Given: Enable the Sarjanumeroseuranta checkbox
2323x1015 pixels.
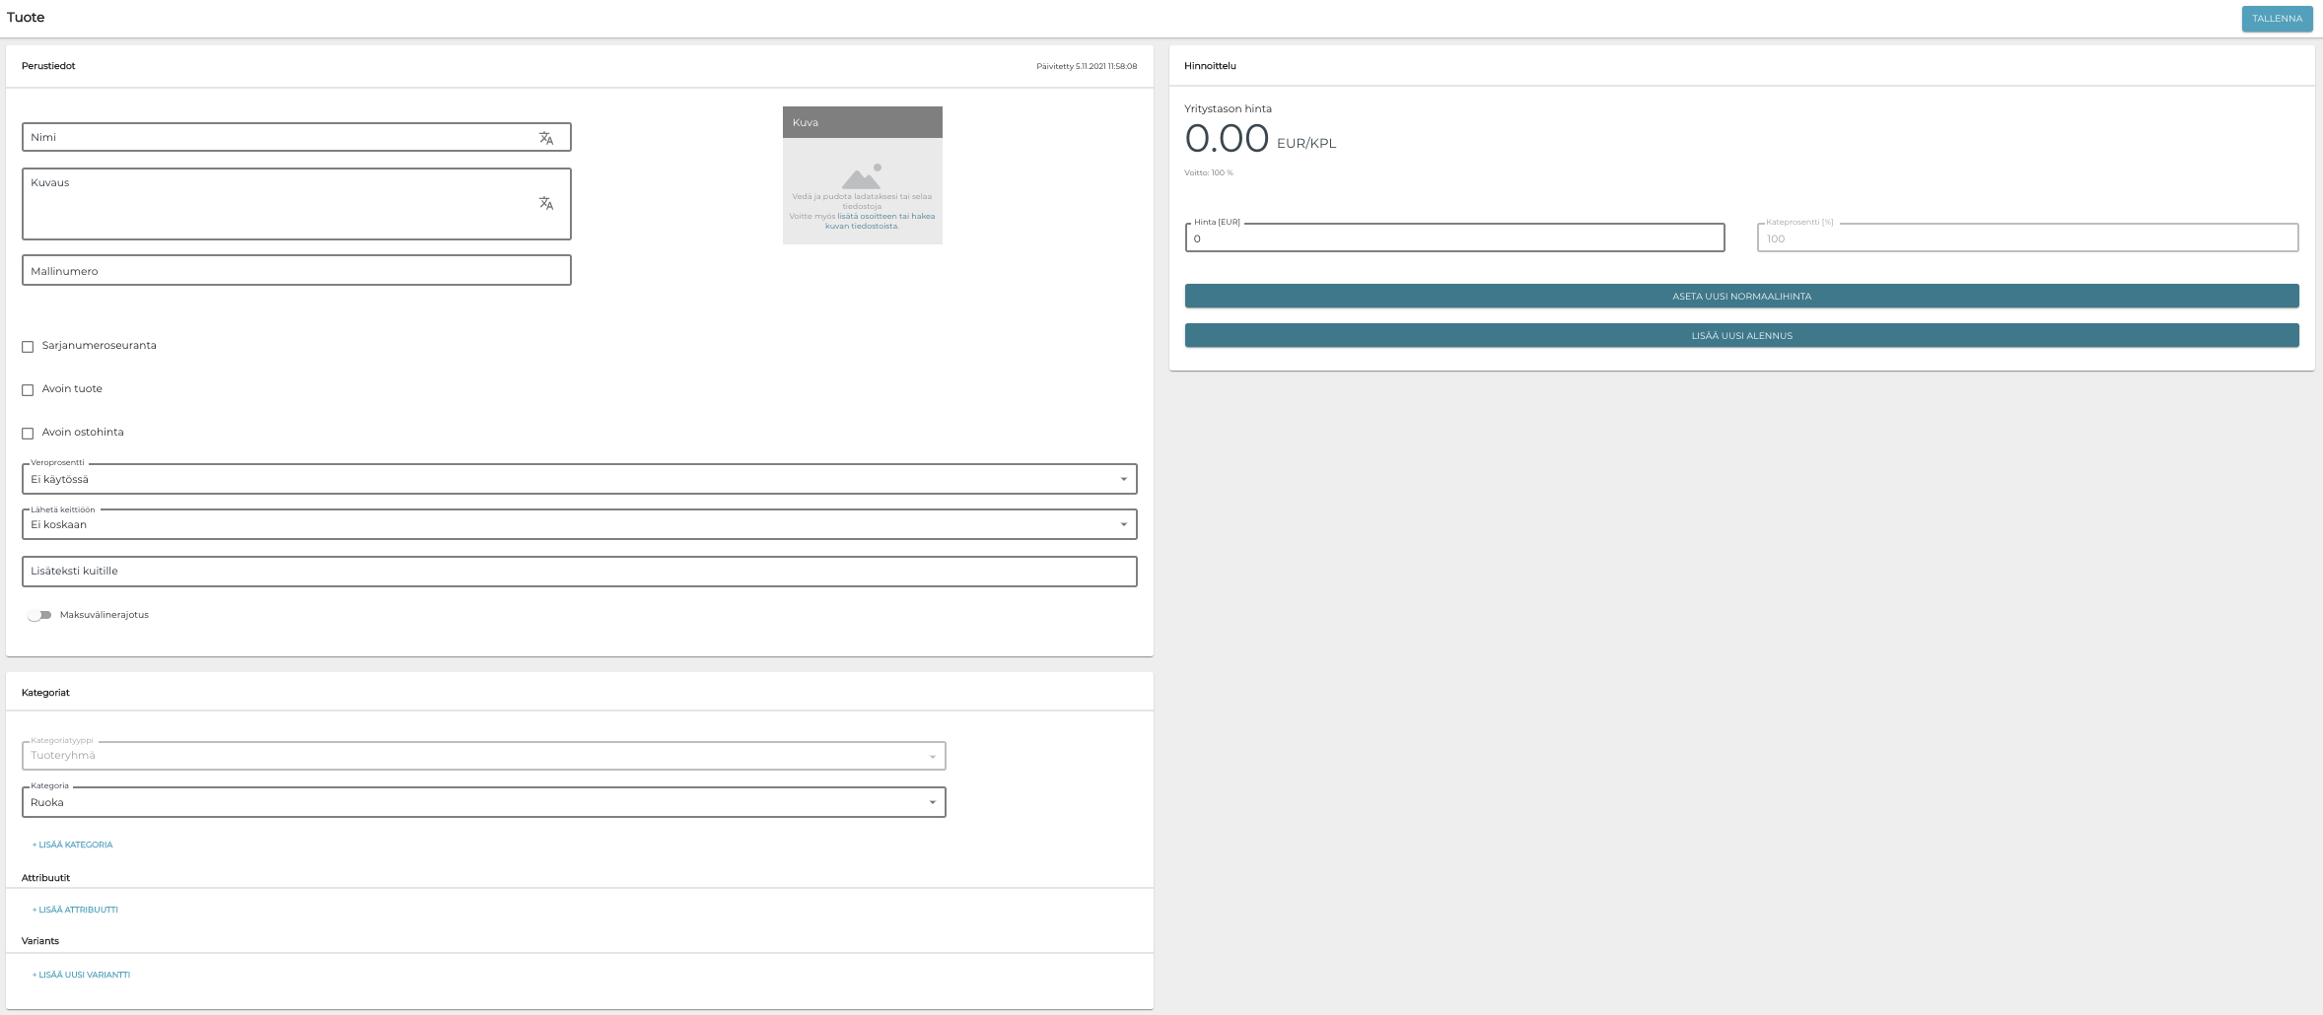Looking at the screenshot, I should pos(28,347).
